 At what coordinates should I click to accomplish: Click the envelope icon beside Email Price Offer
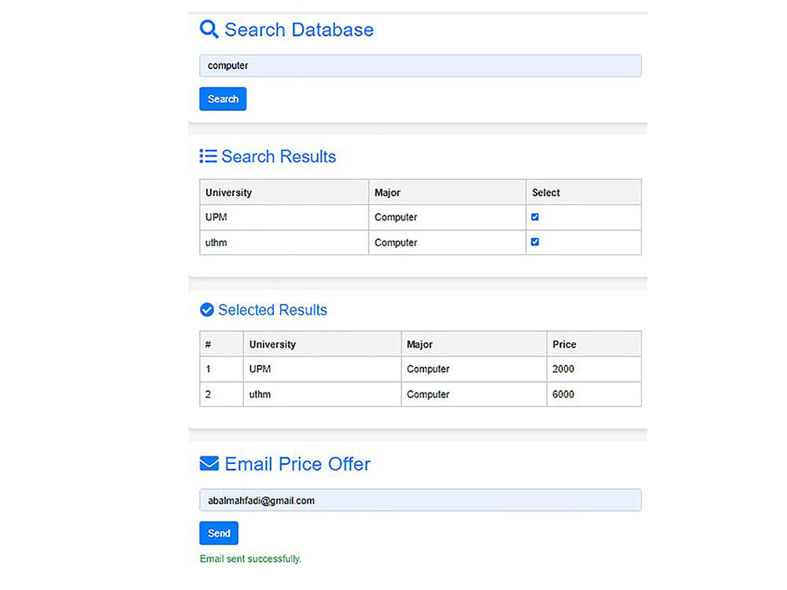[209, 463]
